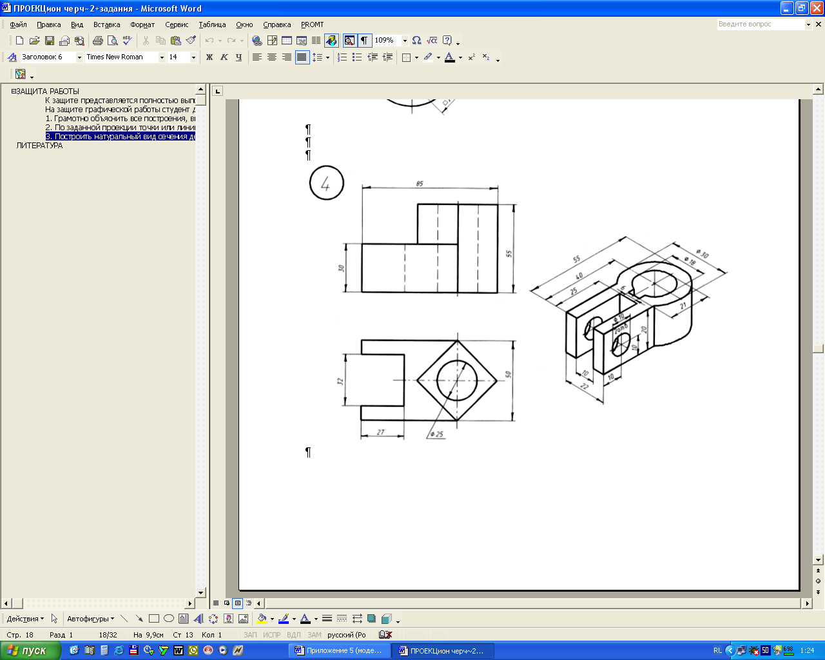
Task: Run the spelling check tool
Action: [127, 41]
